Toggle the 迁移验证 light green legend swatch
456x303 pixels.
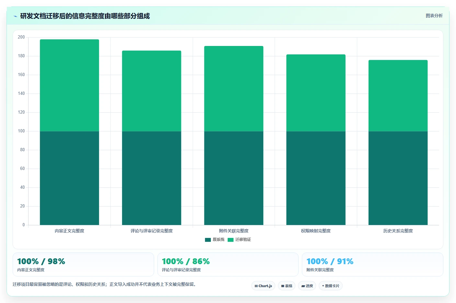pos(231,240)
